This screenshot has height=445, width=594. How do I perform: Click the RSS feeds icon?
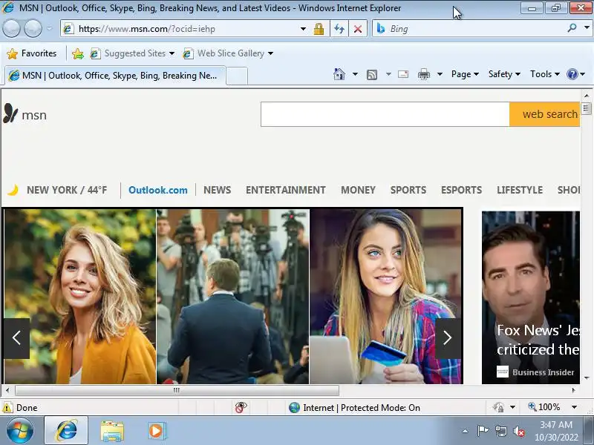tap(372, 75)
